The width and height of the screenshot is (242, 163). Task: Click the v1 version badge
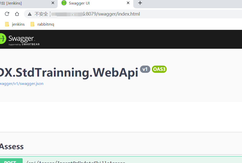click(145, 69)
